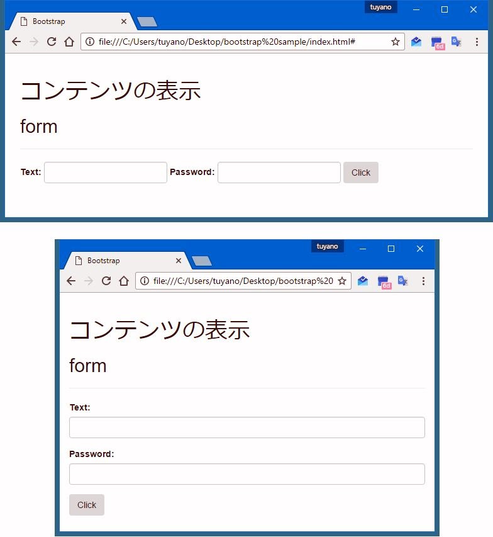Focus the Text input field in the inline form
Image resolution: width=493 pixels, height=537 pixels.
click(x=106, y=172)
